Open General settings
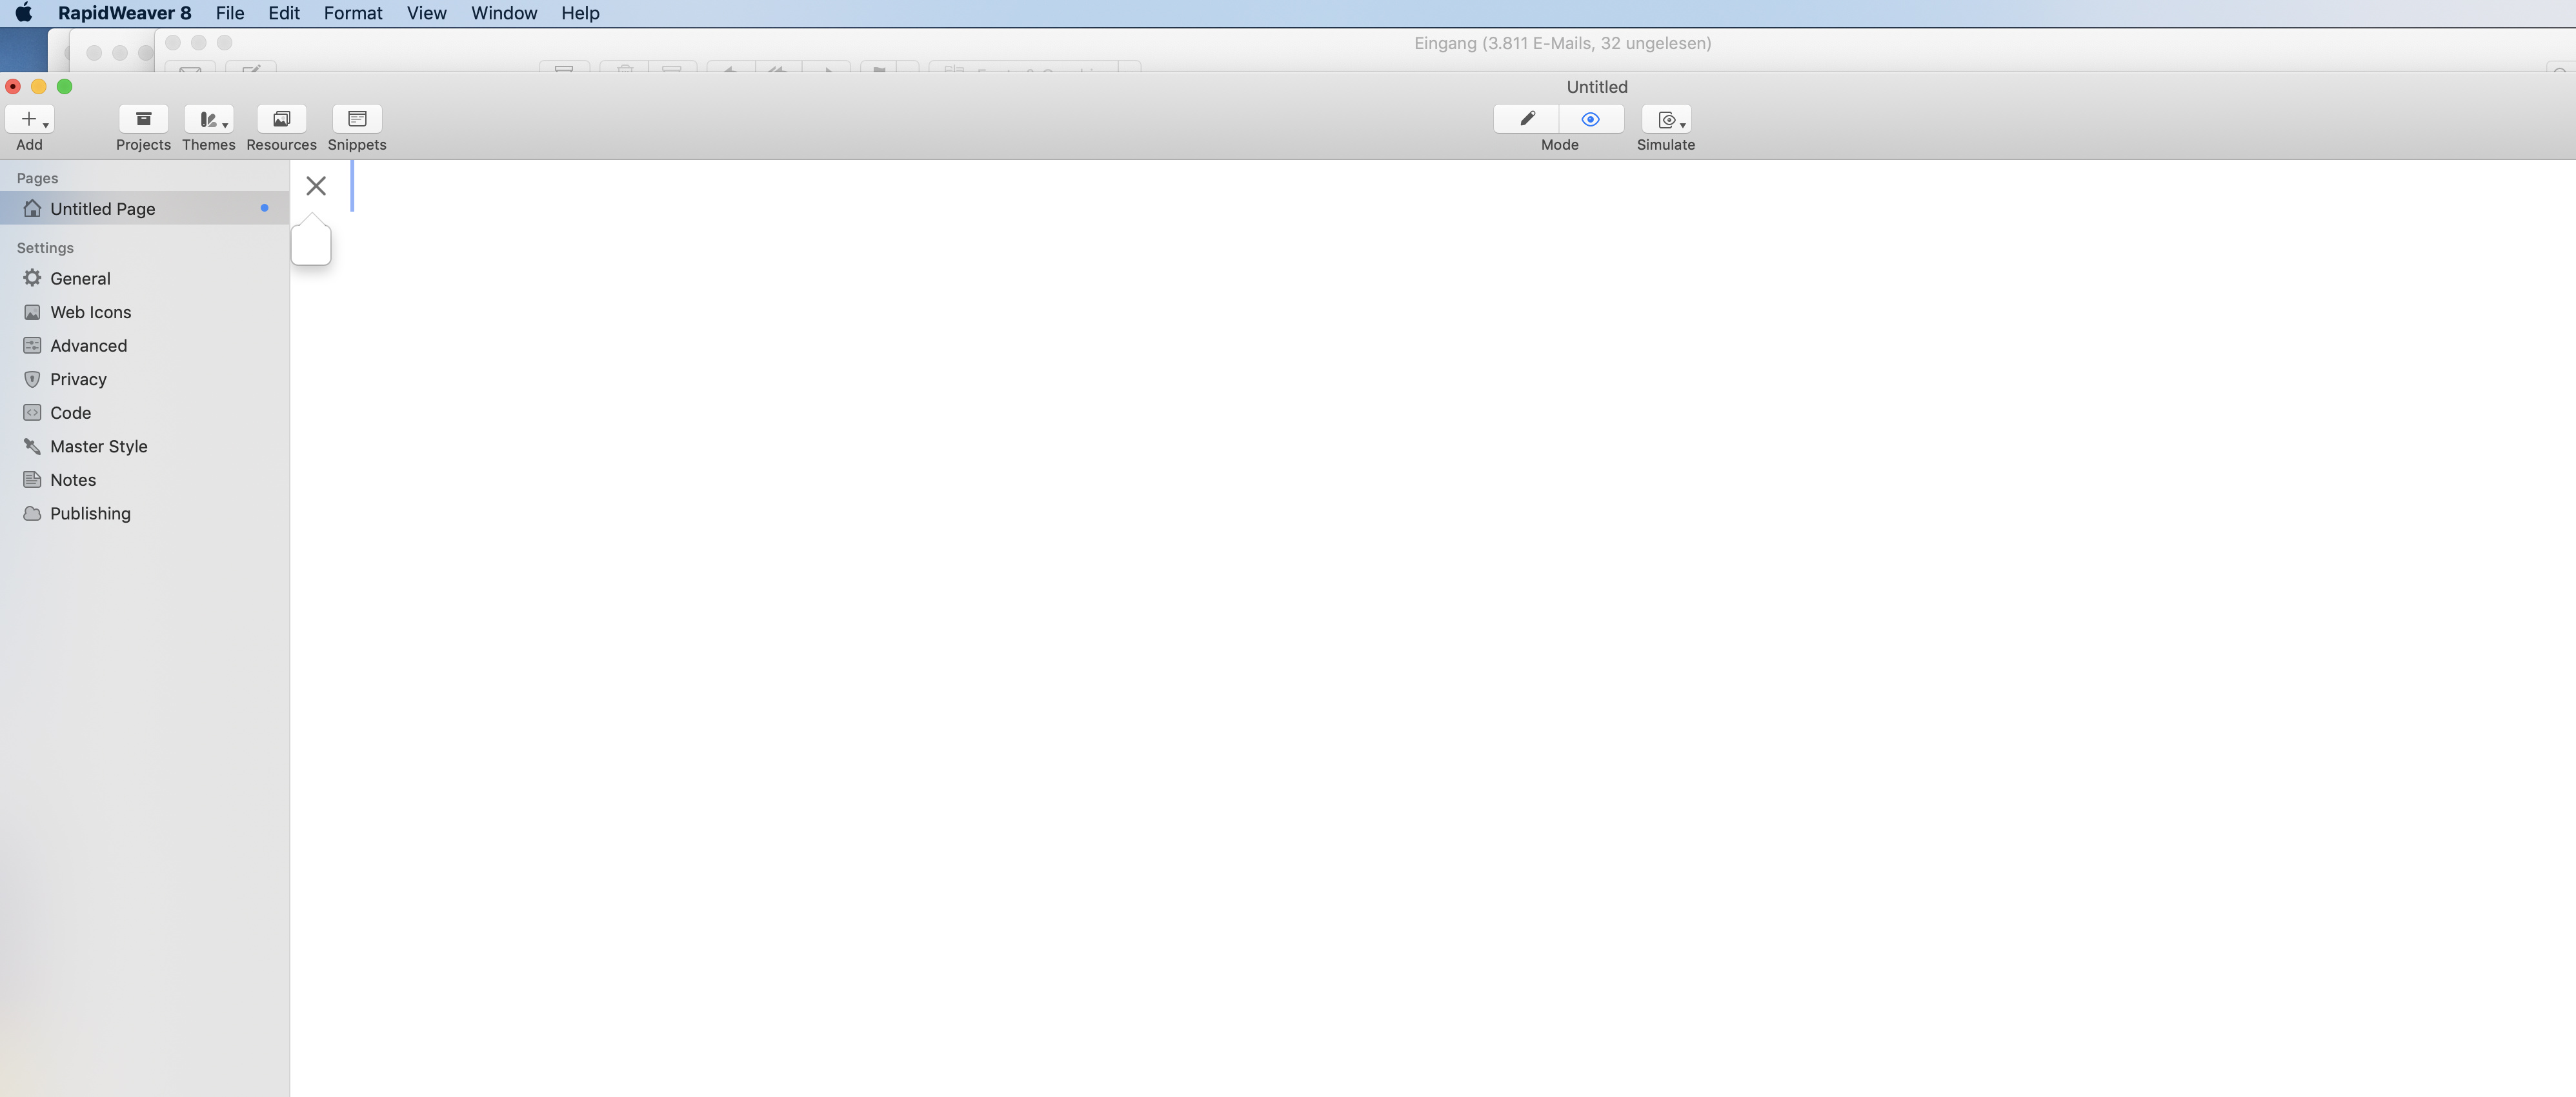 click(x=145, y=278)
